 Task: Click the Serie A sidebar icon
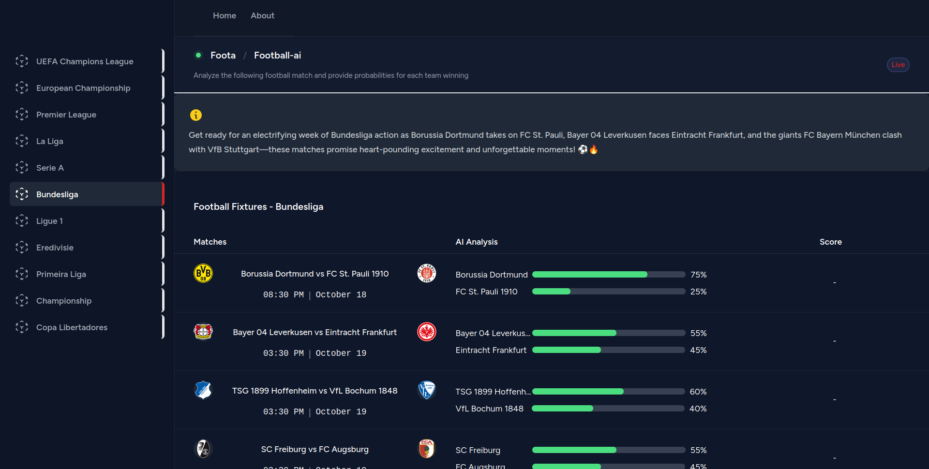(x=22, y=167)
